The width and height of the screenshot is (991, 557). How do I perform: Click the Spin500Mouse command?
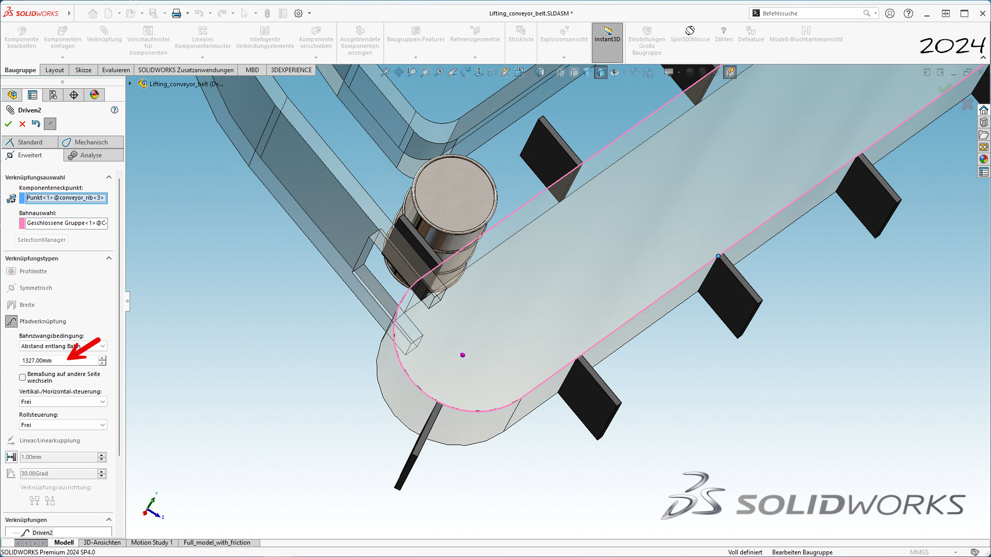[690, 34]
